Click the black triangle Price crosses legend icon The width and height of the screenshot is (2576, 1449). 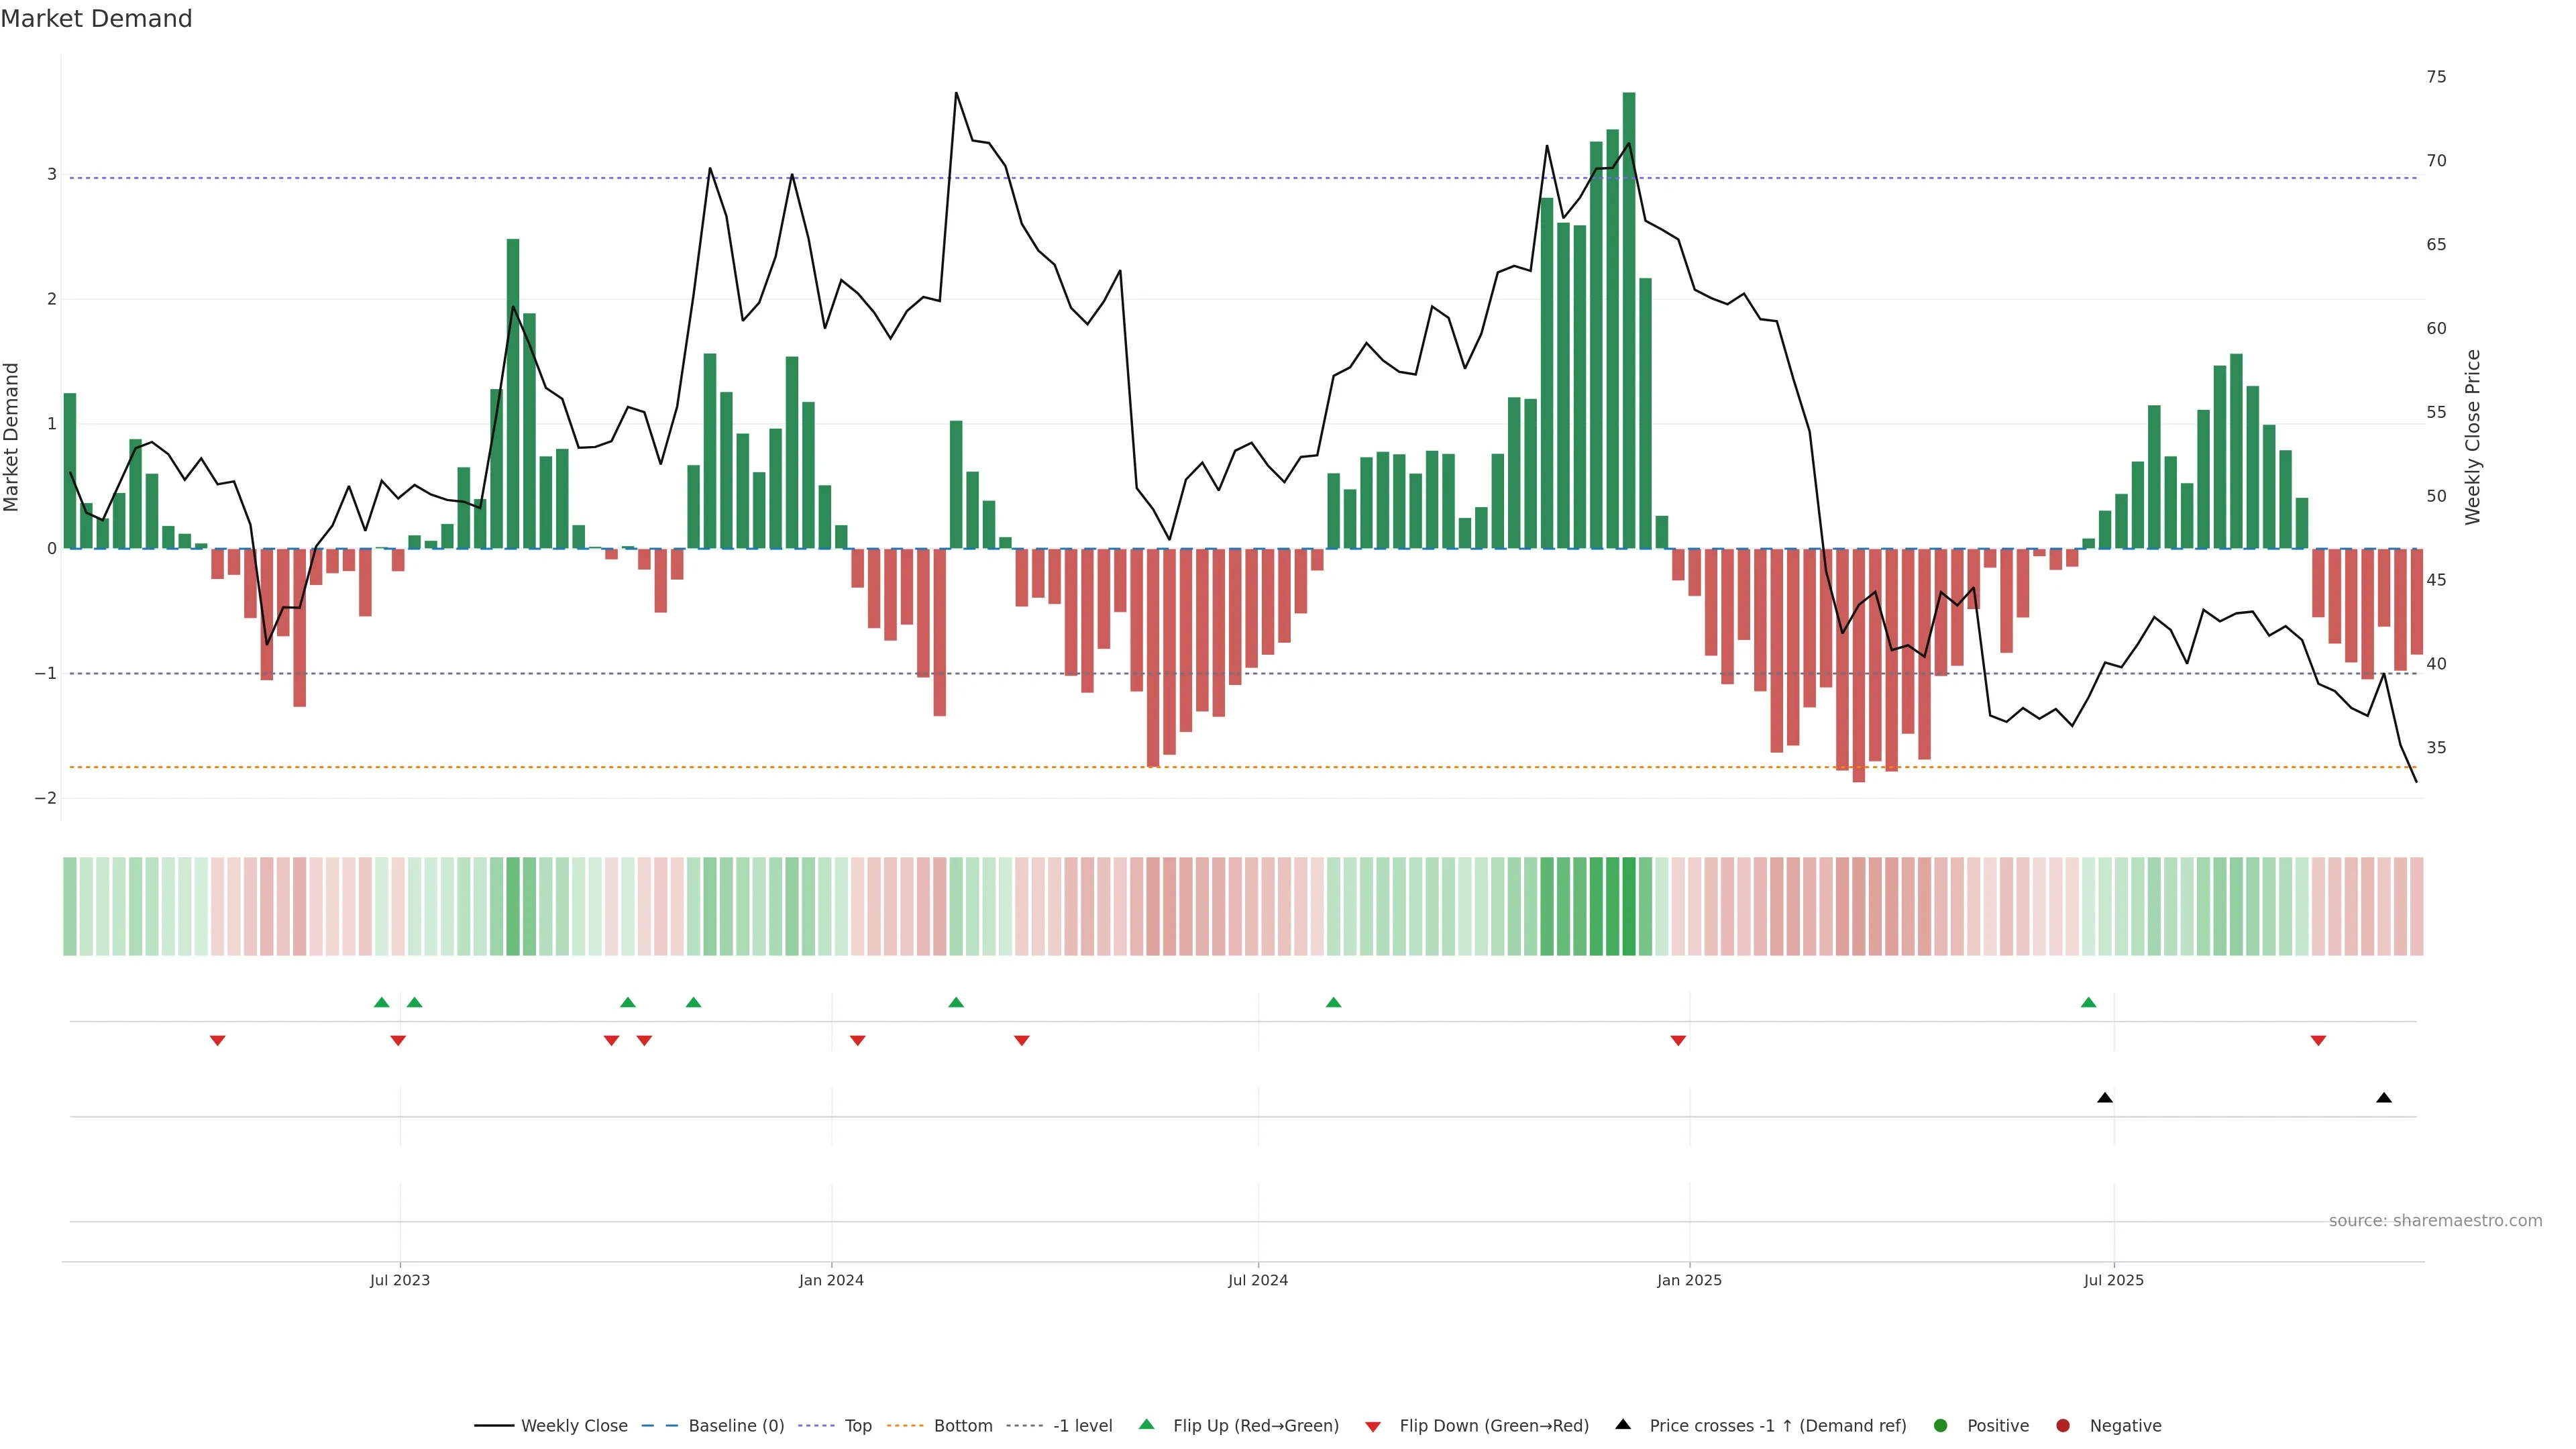pyautogui.click(x=1623, y=1424)
